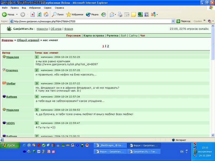The image size is (215, 161).
Task: Open the Карта острова link
Action: (94, 36)
